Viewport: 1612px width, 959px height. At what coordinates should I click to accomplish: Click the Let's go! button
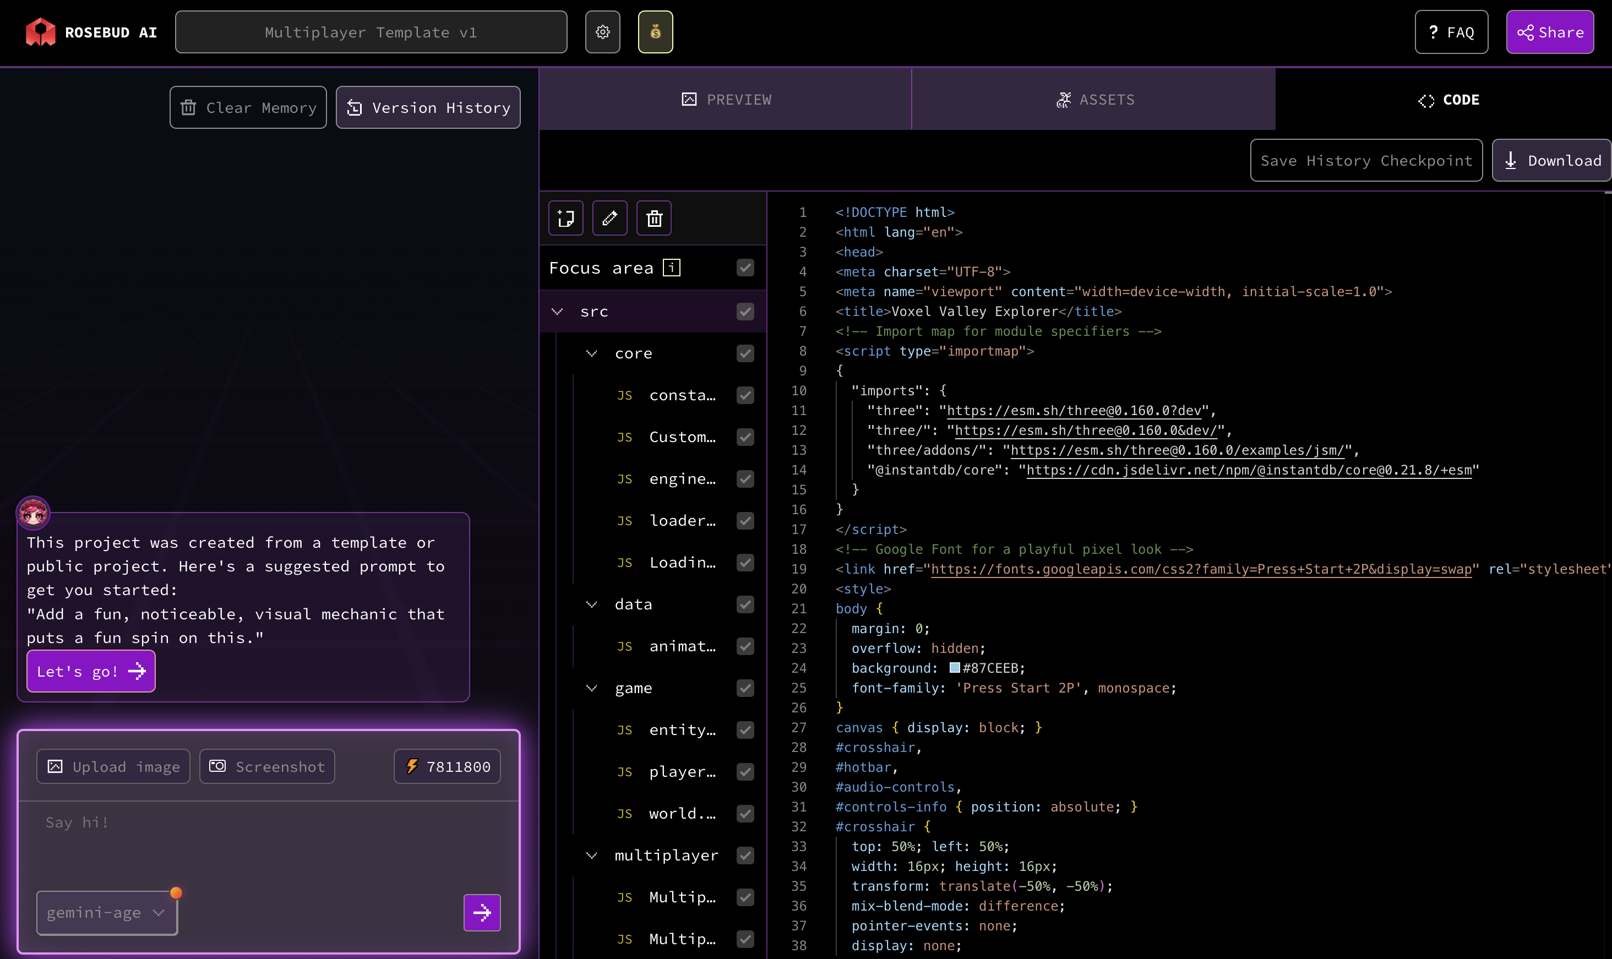pyautogui.click(x=90, y=671)
